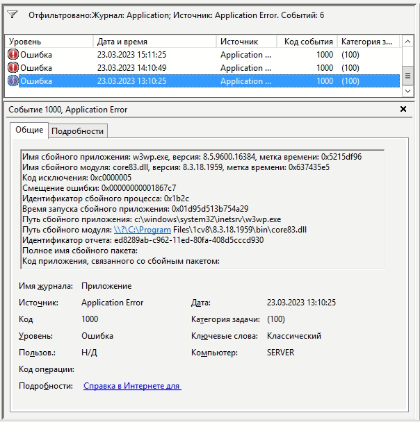Click event list scroll down arrow
The width and height of the screenshot is (420, 422).
tap(407, 91)
